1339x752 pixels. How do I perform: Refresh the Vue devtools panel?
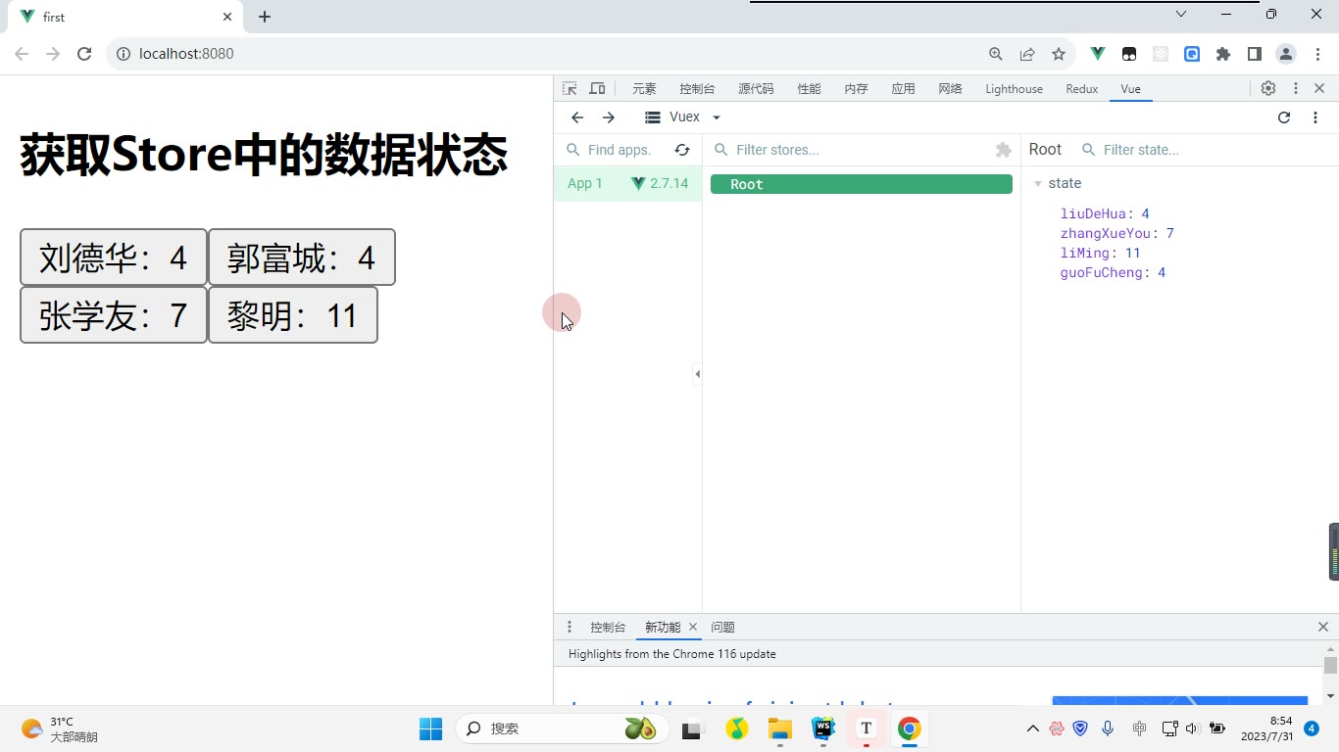point(1284,117)
